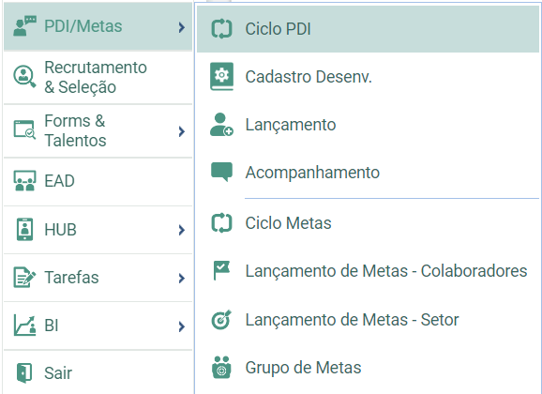
Task: Click the Ciclo Metas cycle arrows icon
Action: click(x=221, y=223)
